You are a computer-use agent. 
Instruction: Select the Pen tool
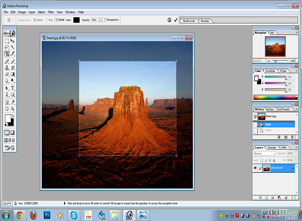7,95
